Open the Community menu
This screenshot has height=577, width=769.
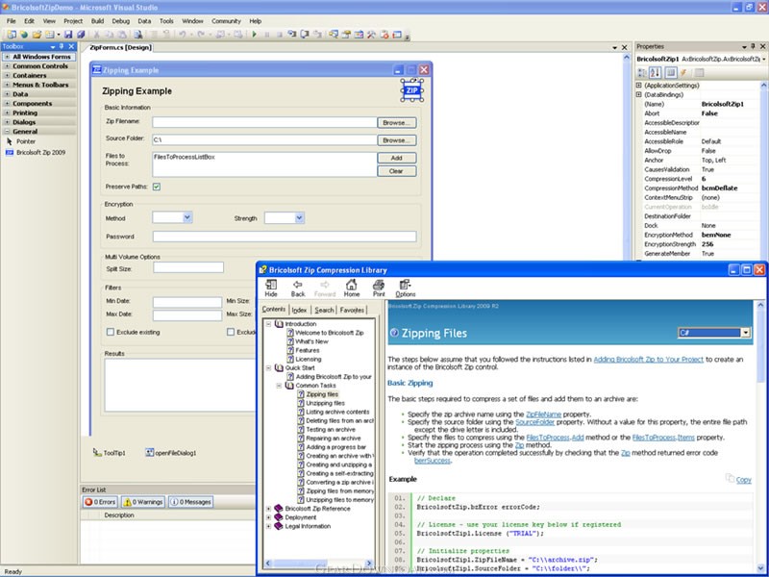click(x=226, y=21)
